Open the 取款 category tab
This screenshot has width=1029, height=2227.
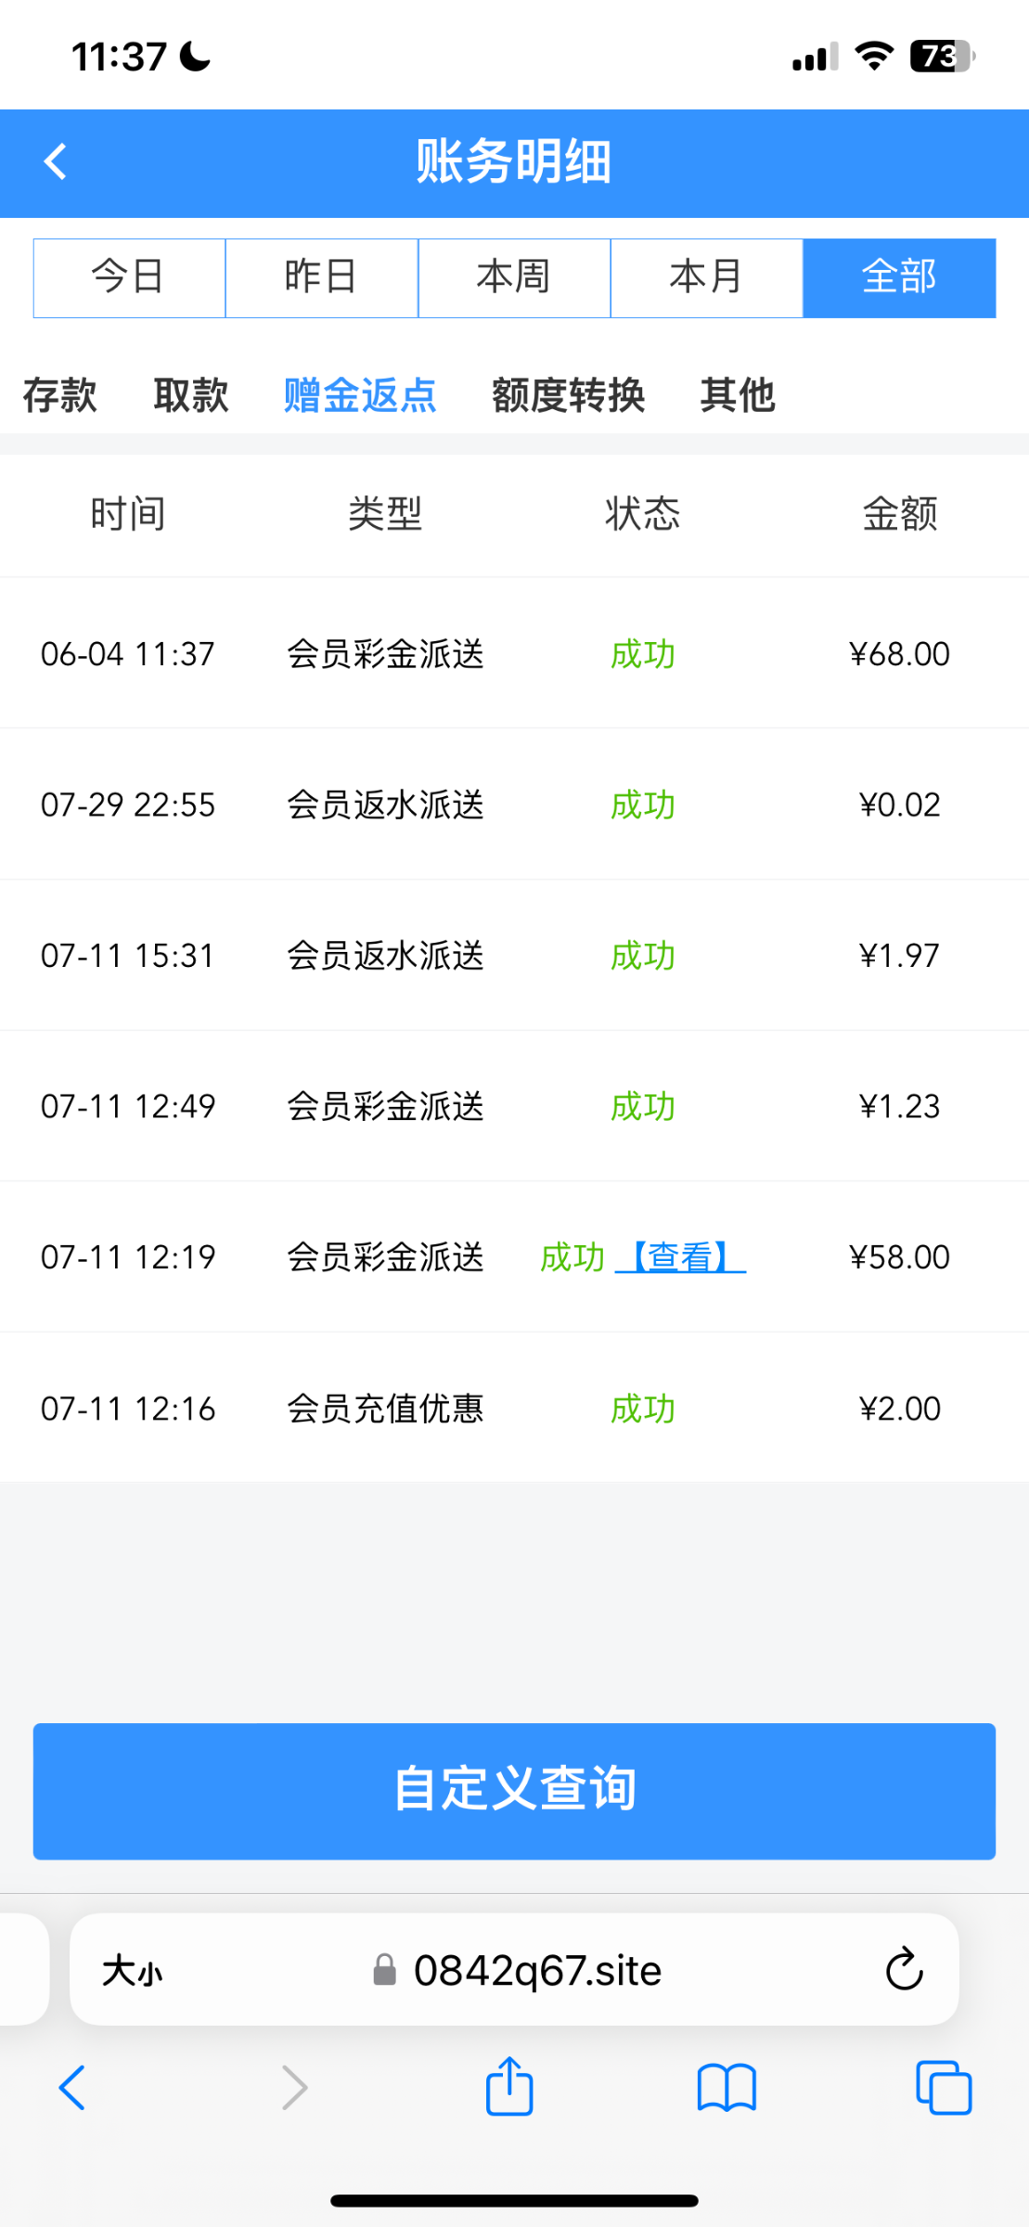pyautogui.click(x=191, y=395)
